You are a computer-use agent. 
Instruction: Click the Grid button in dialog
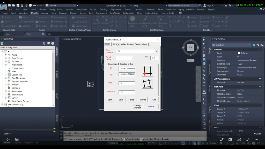[x=154, y=100]
